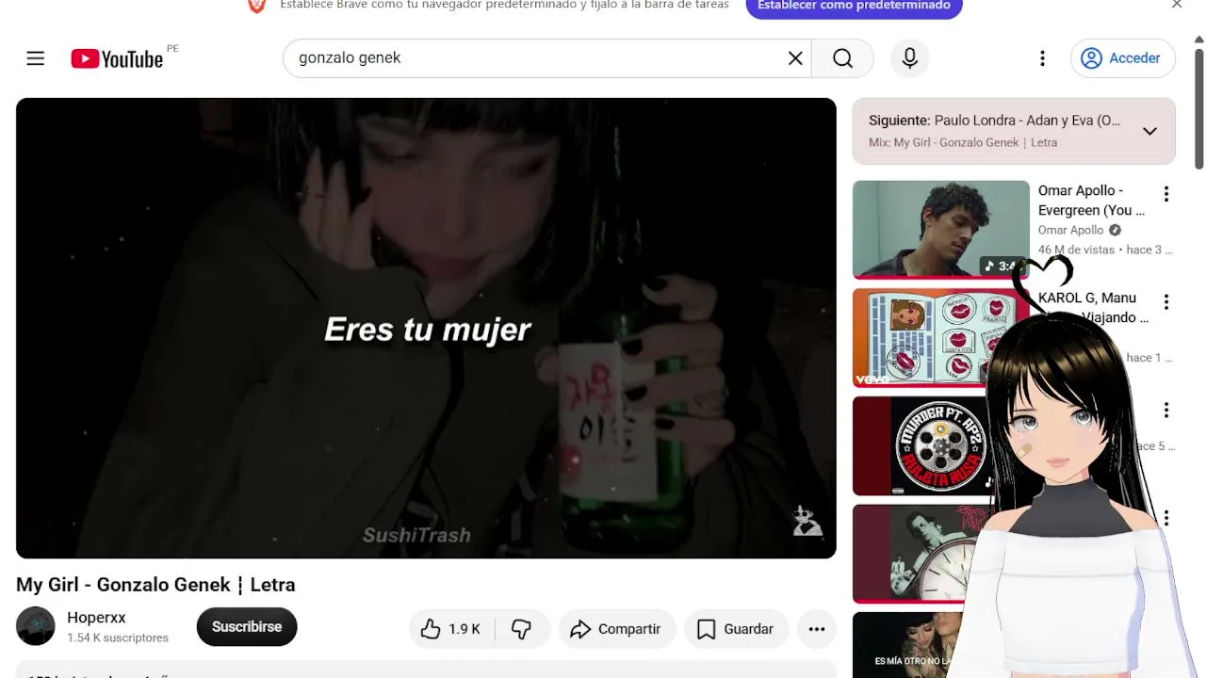Click the Omar Apollo channel name

[x=1070, y=230]
